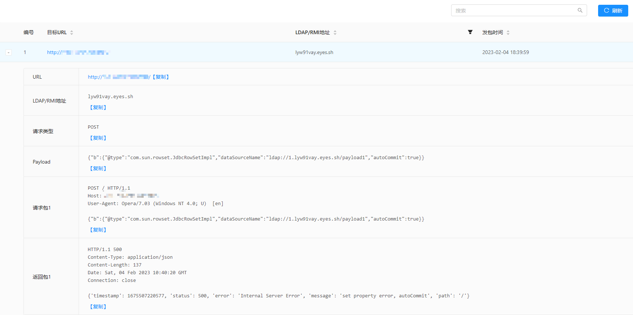Select lyw91vay.eyes.sh cell in row 1
The width and height of the screenshot is (633, 315).
tap(314, 52)
